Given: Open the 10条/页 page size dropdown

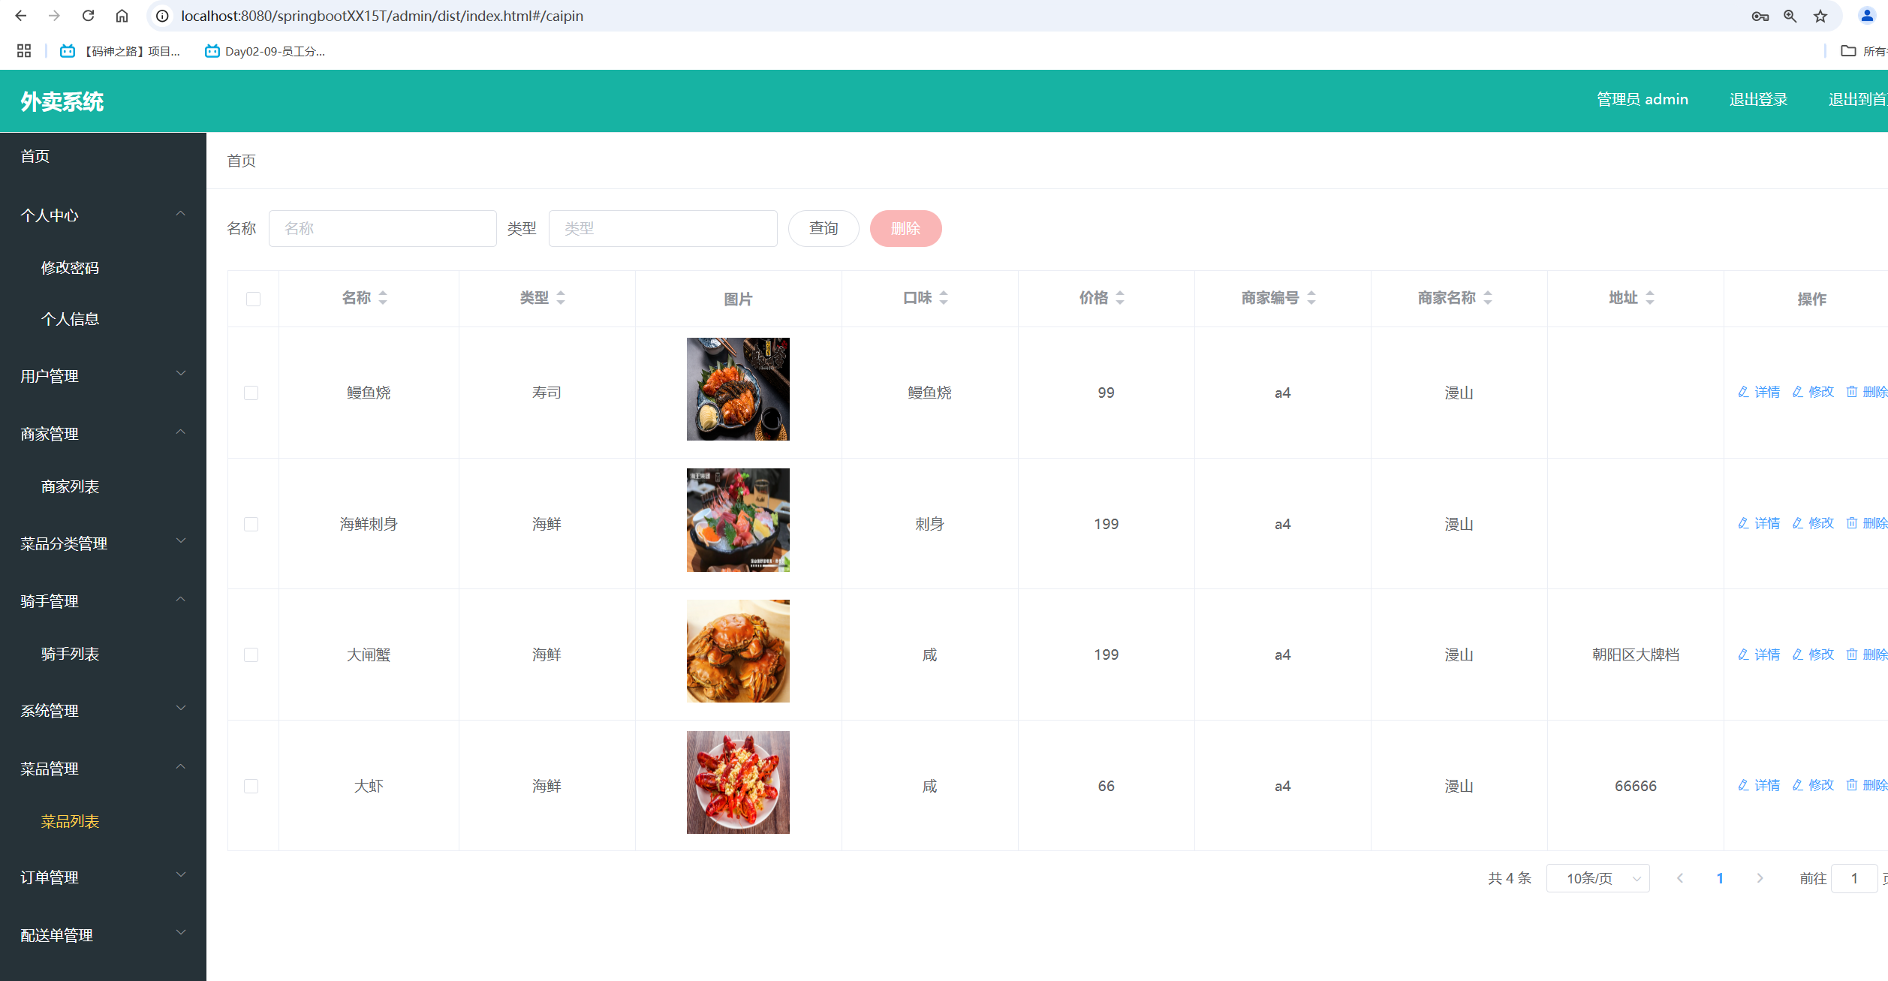Looking at the screenshot, I should (1597, 878).
